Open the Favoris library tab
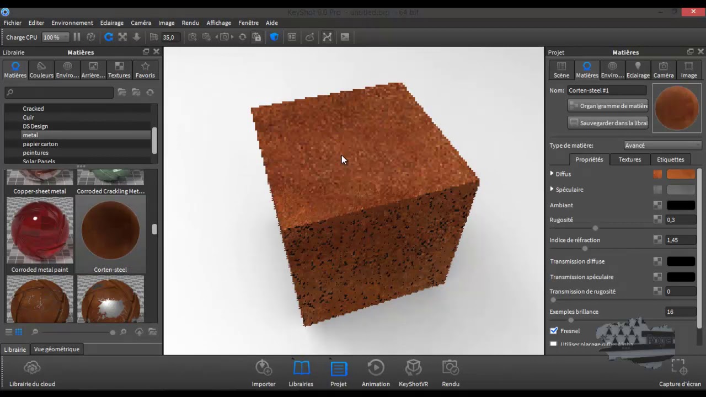706x397 pixels. (x=145, y=70)
